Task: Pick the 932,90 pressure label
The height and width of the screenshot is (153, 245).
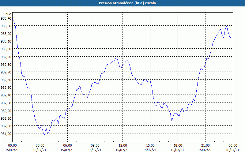Action: [6, 57]
